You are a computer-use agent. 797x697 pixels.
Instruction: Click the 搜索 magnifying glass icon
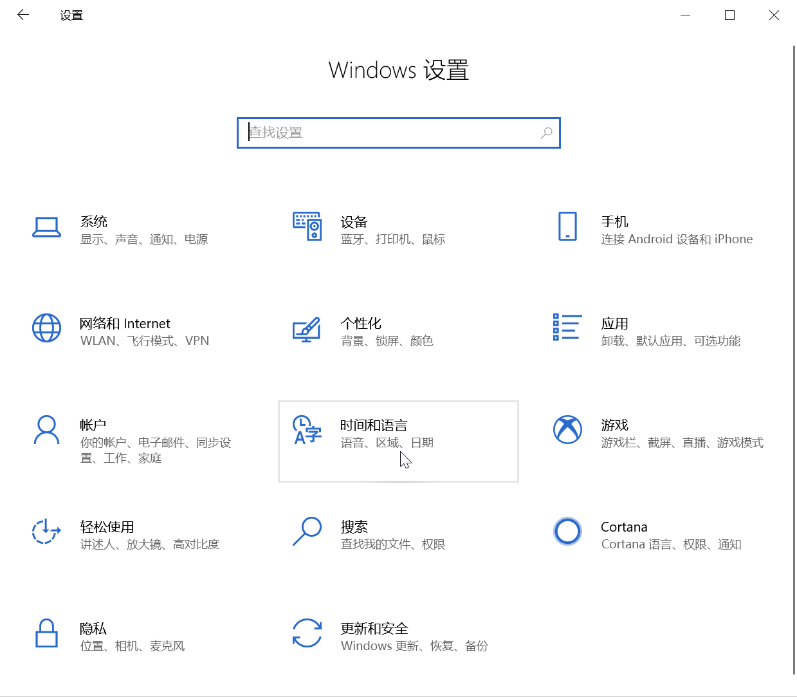coord(307,532)
